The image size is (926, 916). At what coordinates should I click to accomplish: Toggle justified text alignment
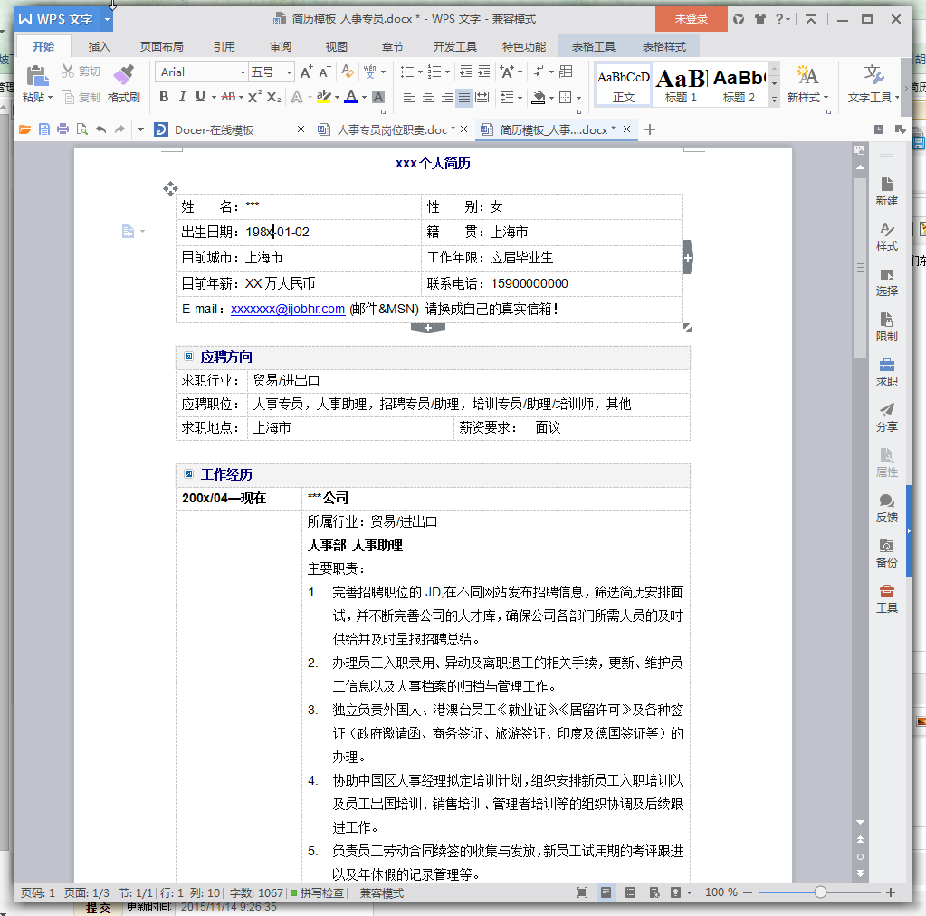pyautogui.click(x=464, y=98)
